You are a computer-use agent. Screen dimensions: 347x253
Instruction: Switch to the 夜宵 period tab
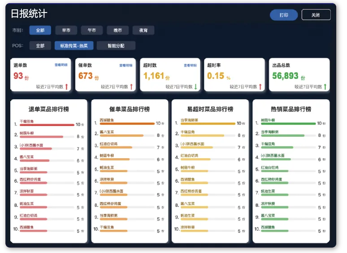tap(143, 30)
